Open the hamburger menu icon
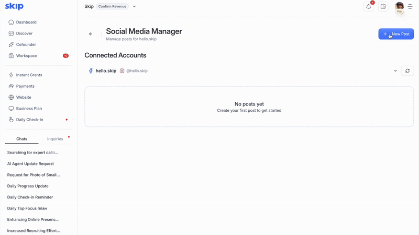 tap(410, 7)
